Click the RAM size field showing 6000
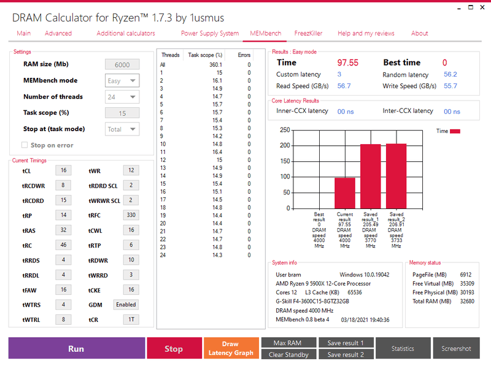Image resolution: width=491 pixels, height=369 pixels. pos(122,64)
